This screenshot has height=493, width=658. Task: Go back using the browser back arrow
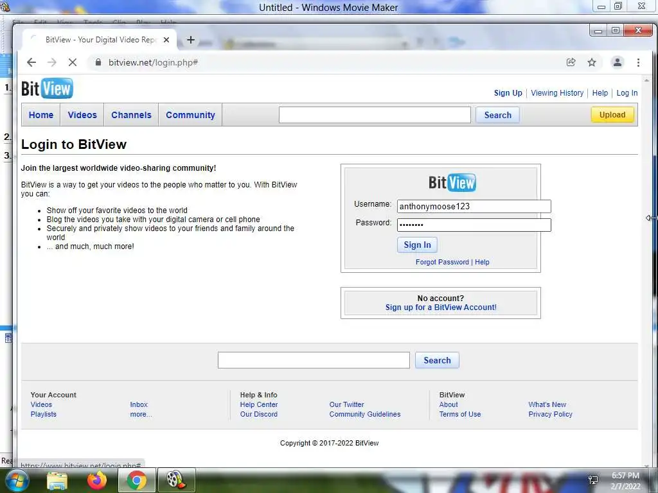[x=31, y=62]
